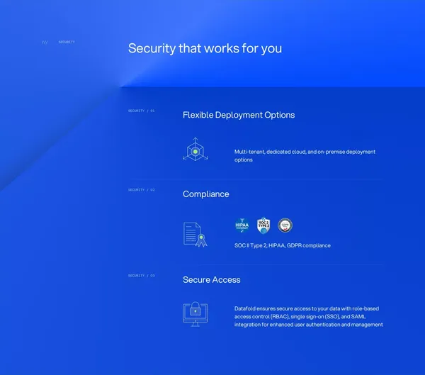
Task: Select the 'Flexible Deployment Options' heading
Action: pos(239,115)
